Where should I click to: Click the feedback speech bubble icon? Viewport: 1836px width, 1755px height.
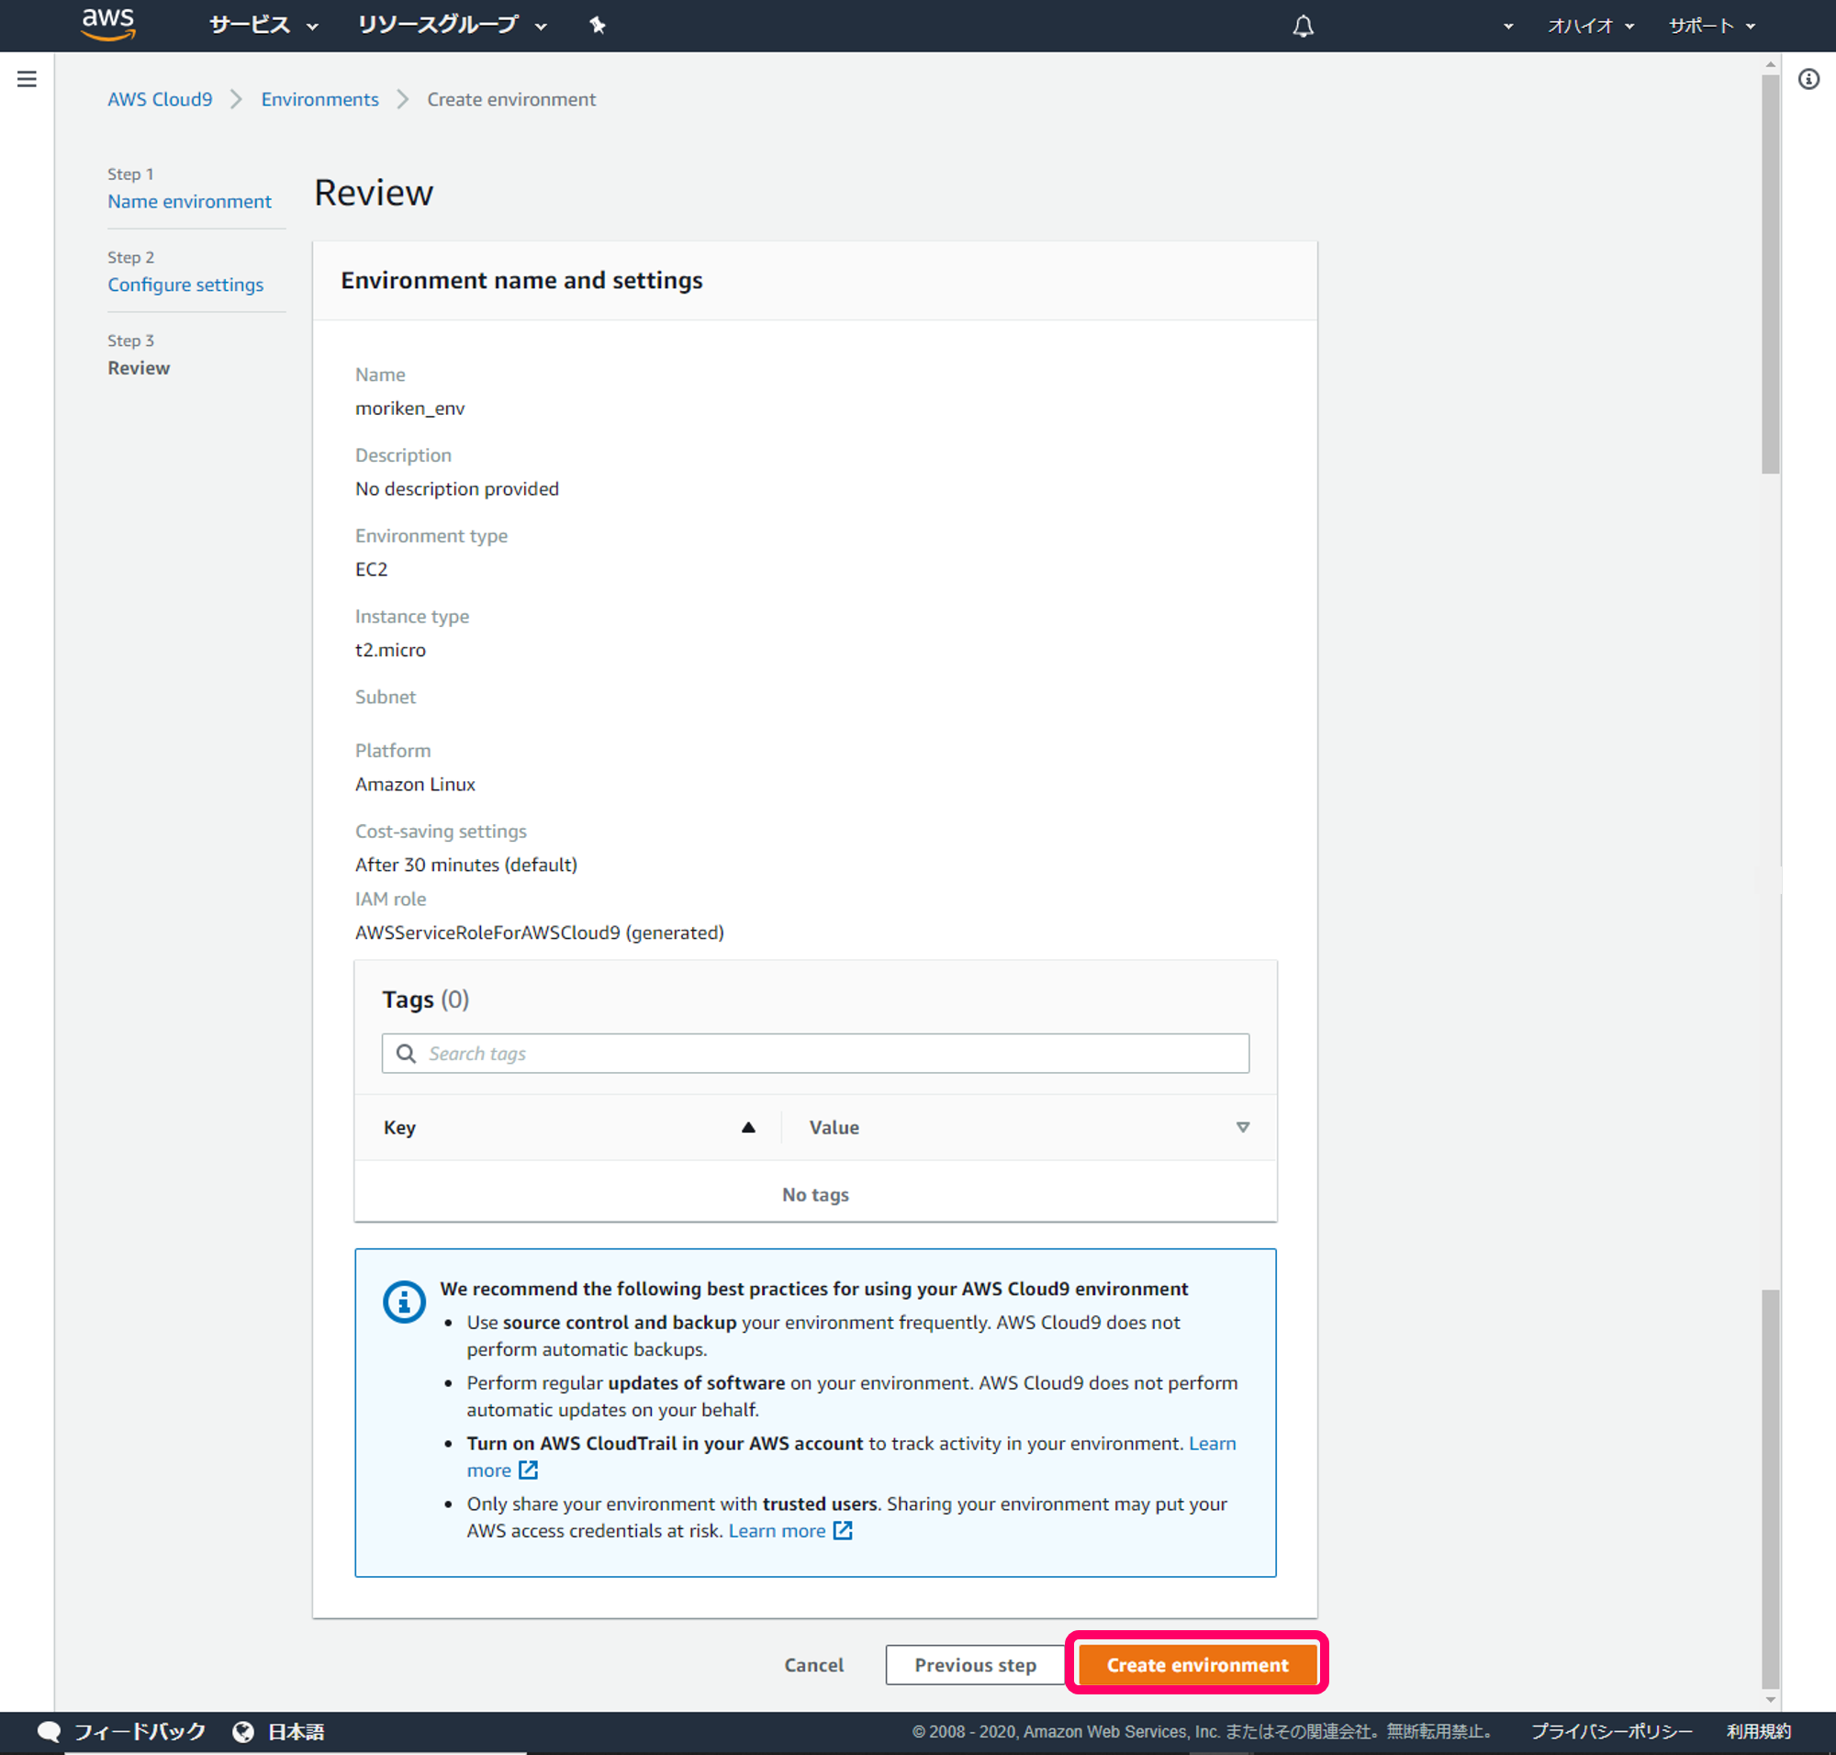tap(49, 1732)
